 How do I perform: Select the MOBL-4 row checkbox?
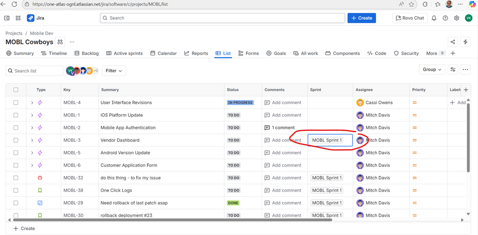coord(16,103)
